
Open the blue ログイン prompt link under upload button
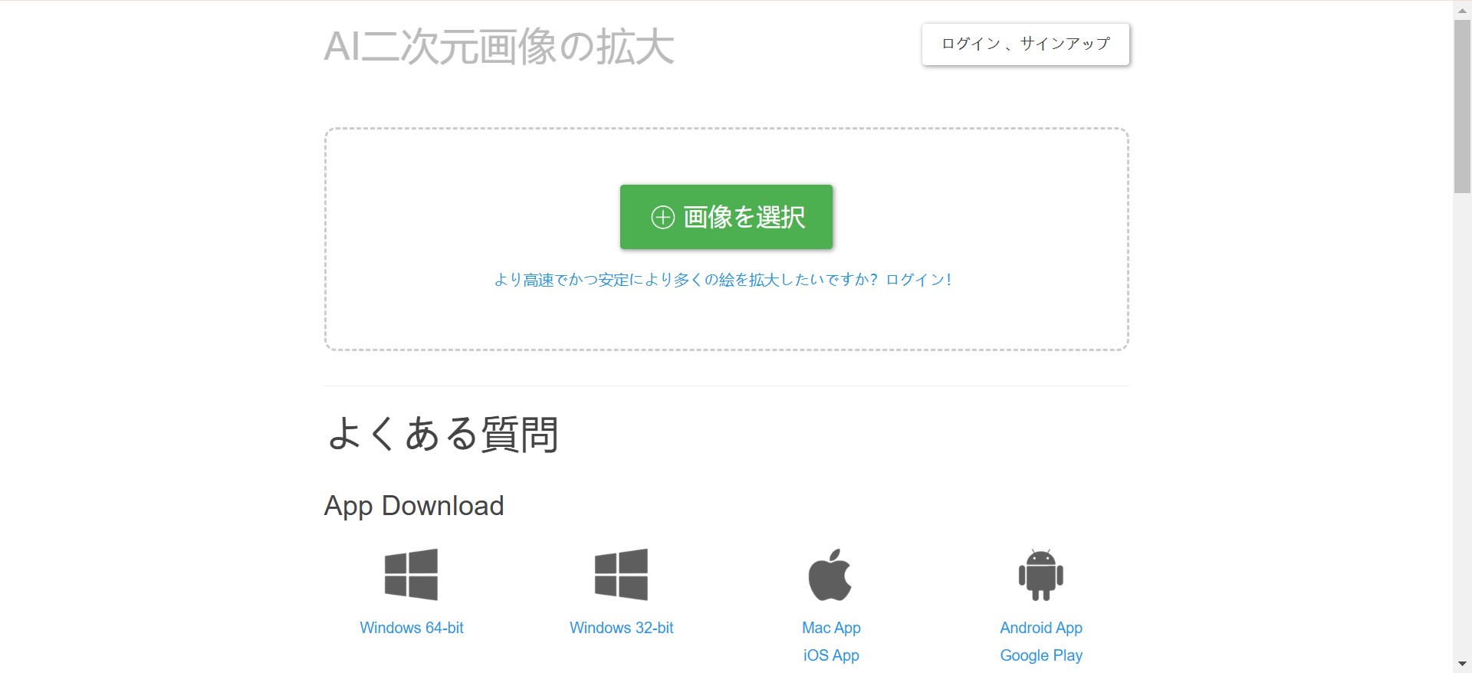722,280
